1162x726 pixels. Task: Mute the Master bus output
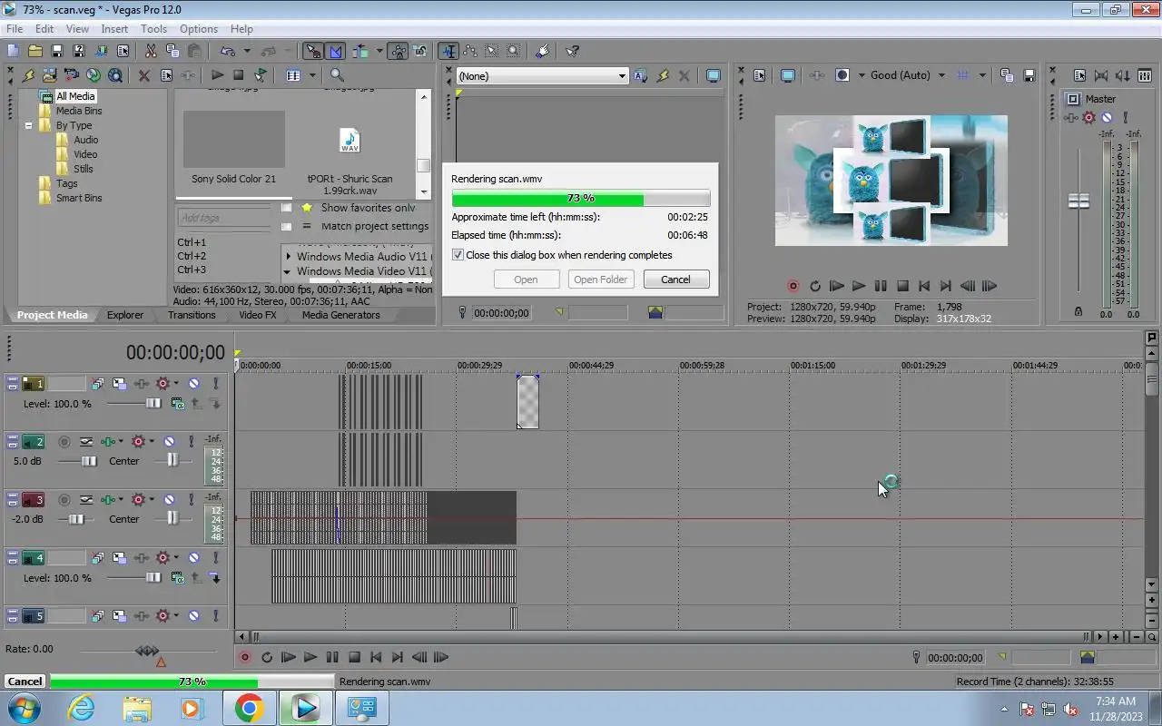point(1107,117)
